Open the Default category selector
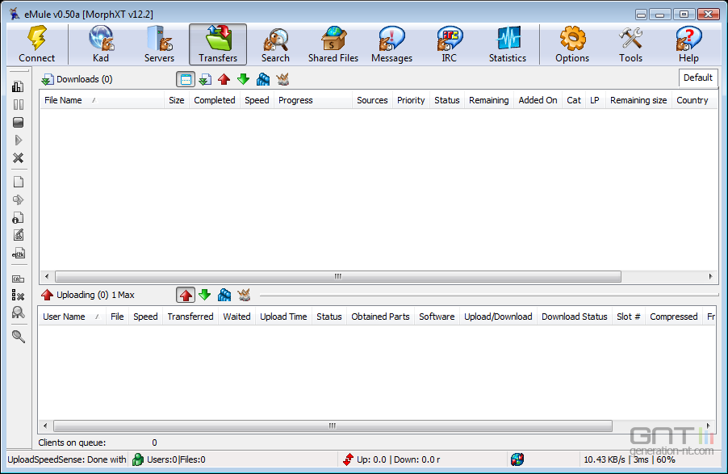Screen dimensions: 728x474 click(697, 78)
